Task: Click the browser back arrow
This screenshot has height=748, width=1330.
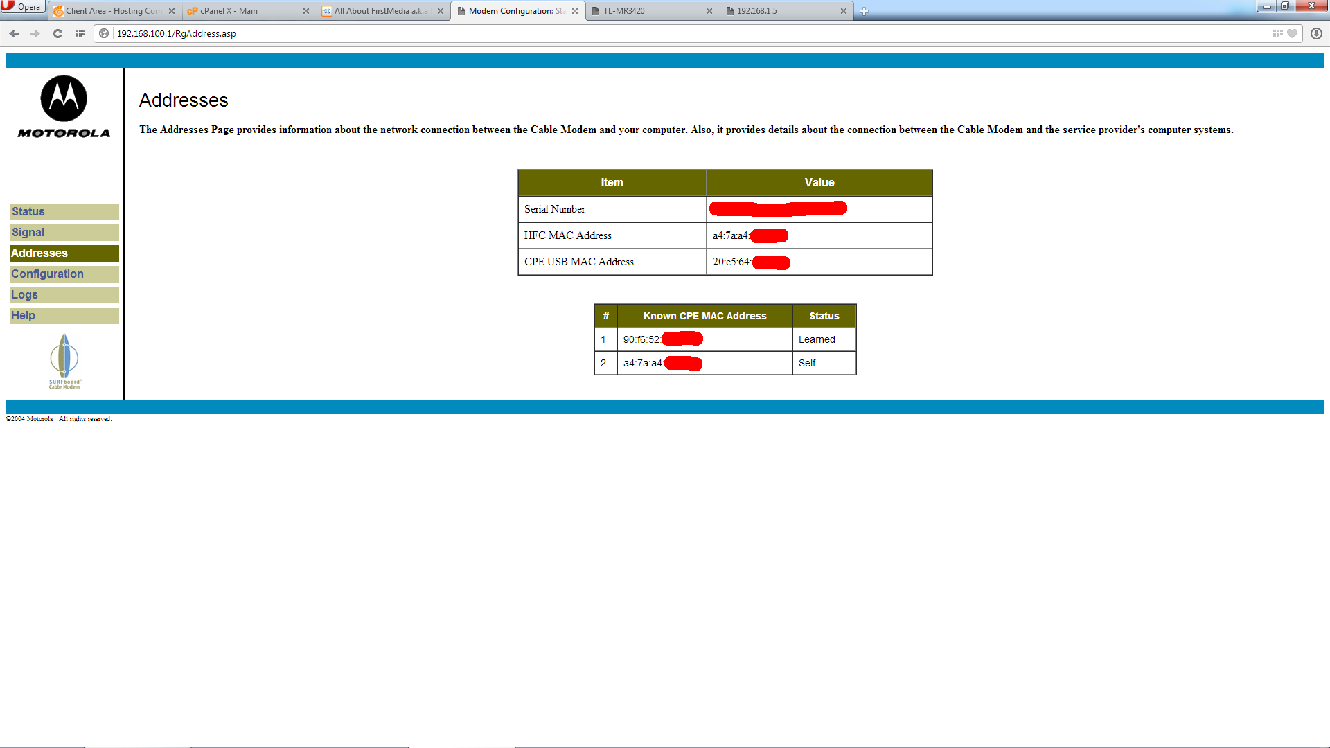Action: point(14,33)
